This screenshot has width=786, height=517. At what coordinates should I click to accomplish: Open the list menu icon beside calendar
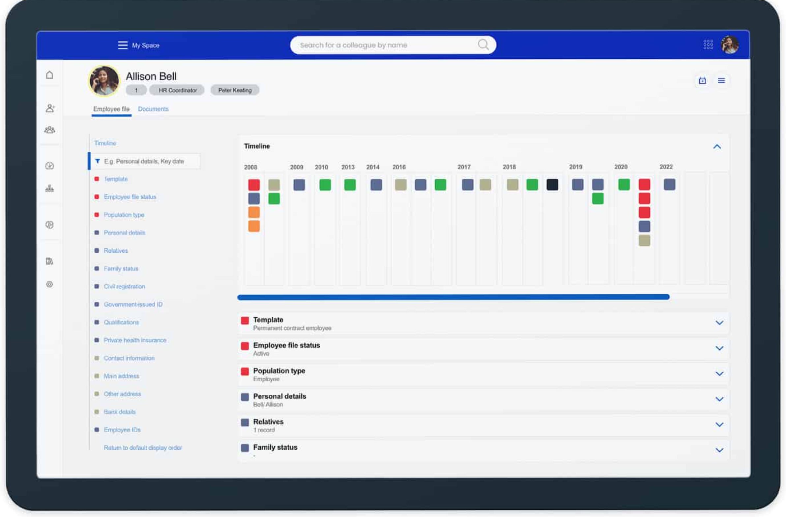pos(721,80)
